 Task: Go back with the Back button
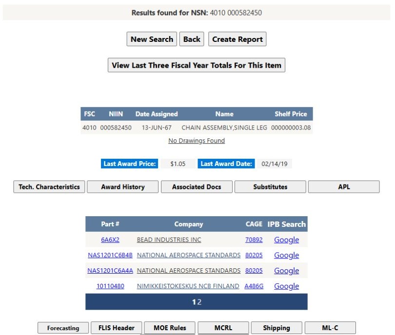[192, 39]
